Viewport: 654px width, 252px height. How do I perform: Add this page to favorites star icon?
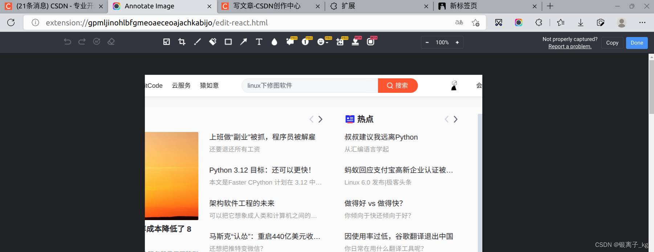tap(475, 22)
